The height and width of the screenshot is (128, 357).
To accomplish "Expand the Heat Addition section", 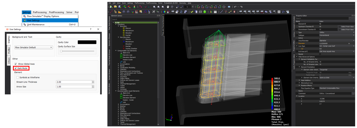I will coord(300,80).
